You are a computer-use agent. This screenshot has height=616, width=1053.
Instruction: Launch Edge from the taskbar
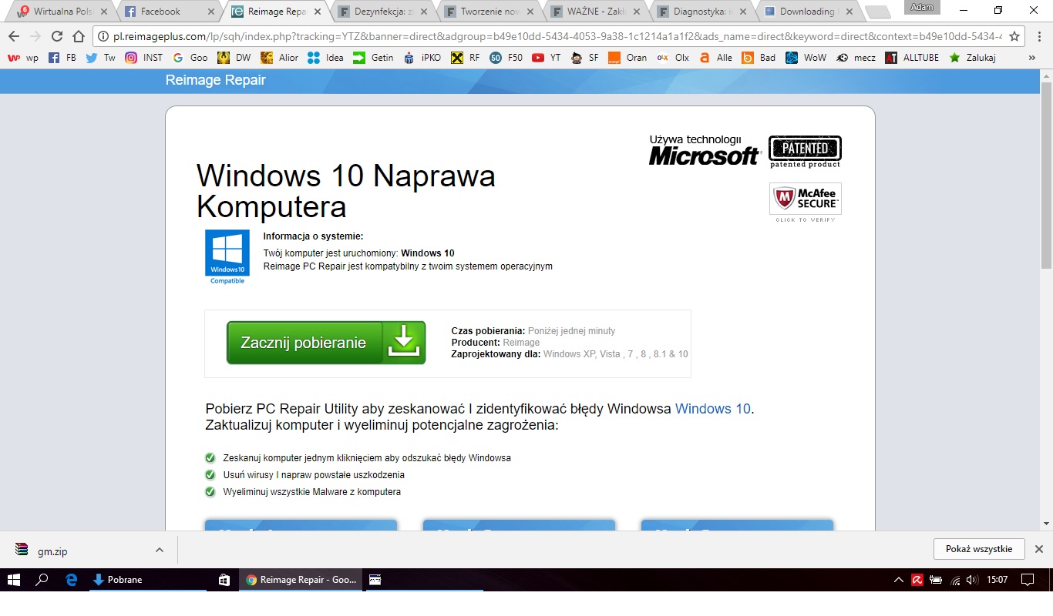(x=72, y=580)
